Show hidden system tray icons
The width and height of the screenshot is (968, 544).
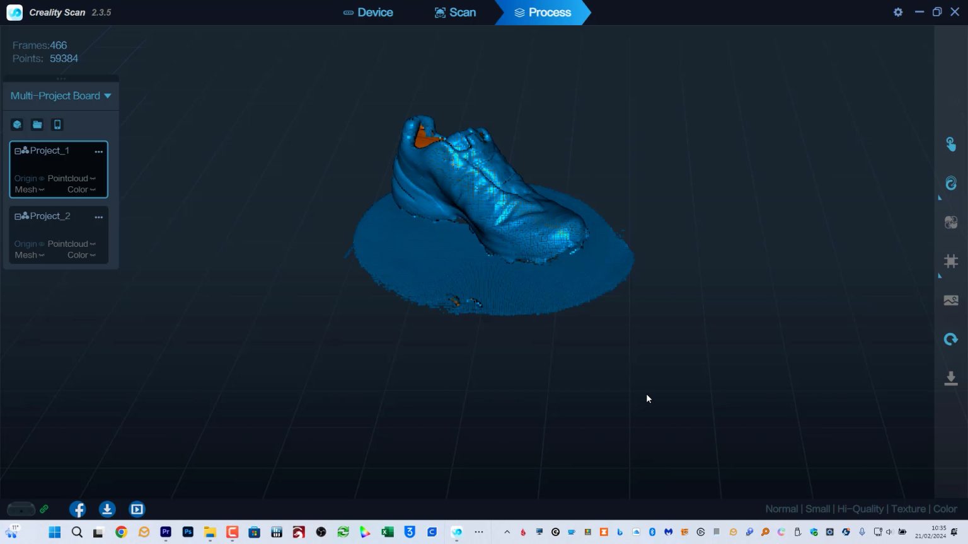[507, 532]
